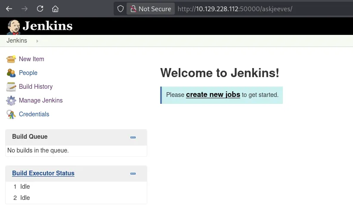Click the Not Secure padlock indicator
Screen dimensions: 353x218
[151, 9]
